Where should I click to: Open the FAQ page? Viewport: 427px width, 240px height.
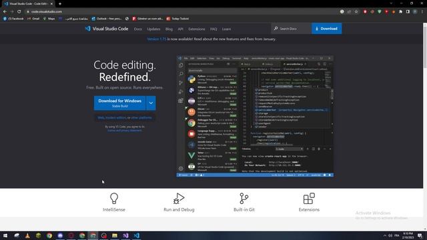(x=213, y=29)
